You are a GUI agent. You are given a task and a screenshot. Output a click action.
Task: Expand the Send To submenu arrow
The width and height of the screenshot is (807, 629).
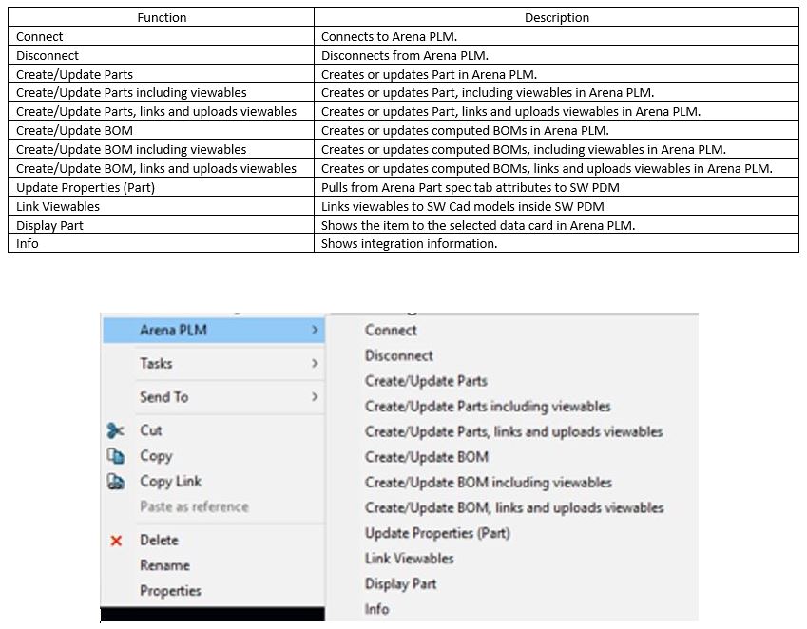315,397
